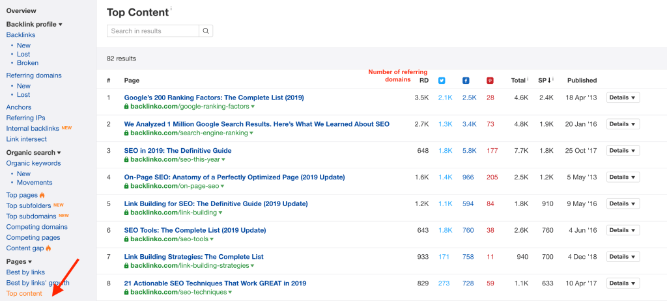Open Details dropdown for SEO in 2019 row
The image size is (667, 301).
pos(623,151)
